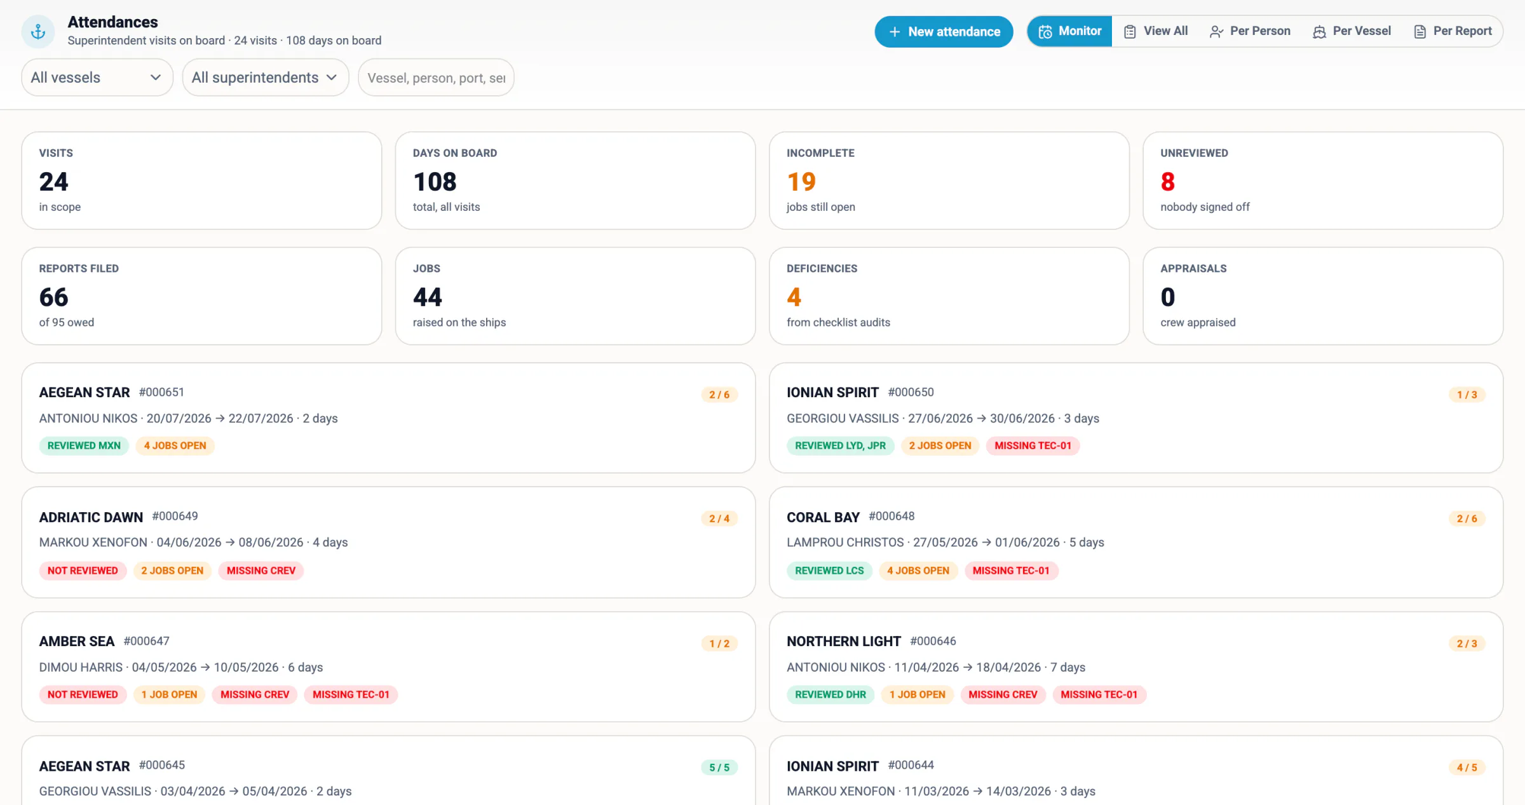The width and height of the screenshot is (1525, 805).
Task: Click the MISSING TEC-01 tag on CORAL BAY
Action: tap(1011, 571)
